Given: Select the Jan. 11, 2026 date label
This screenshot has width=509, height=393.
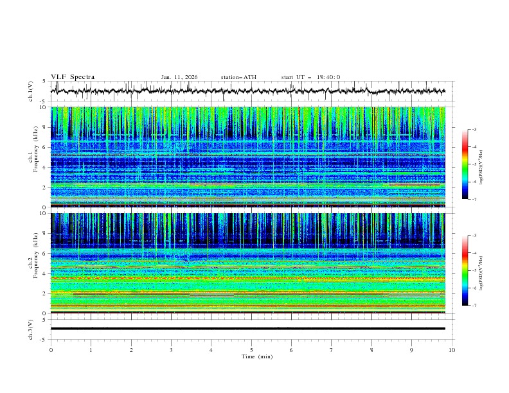Looking at the screenshot, I should pyautogui.click(x=179, y=77).
